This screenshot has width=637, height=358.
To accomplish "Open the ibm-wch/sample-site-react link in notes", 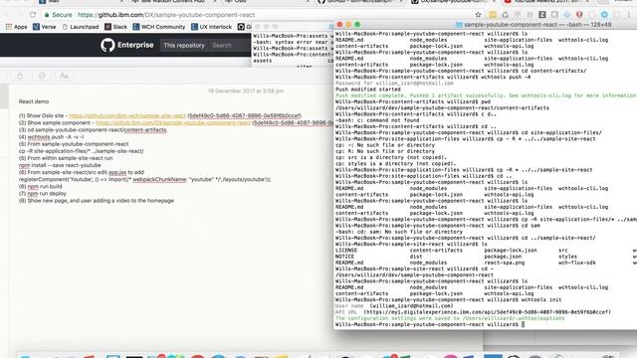I will (x=127, y=115).
